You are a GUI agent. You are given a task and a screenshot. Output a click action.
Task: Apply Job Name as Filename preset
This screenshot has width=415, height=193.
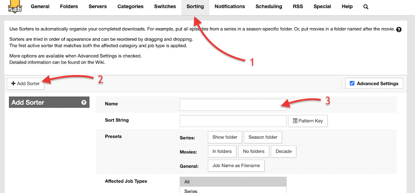coord(236,166)
